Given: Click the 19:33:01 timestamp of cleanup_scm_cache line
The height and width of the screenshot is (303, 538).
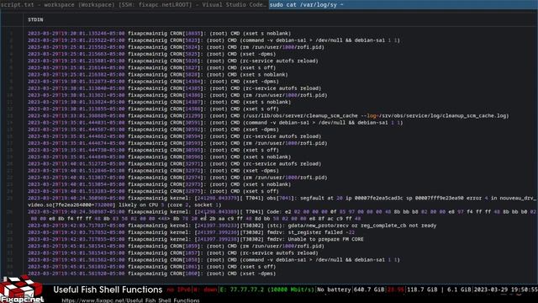Looking at the screenshot, I should 76,116.
